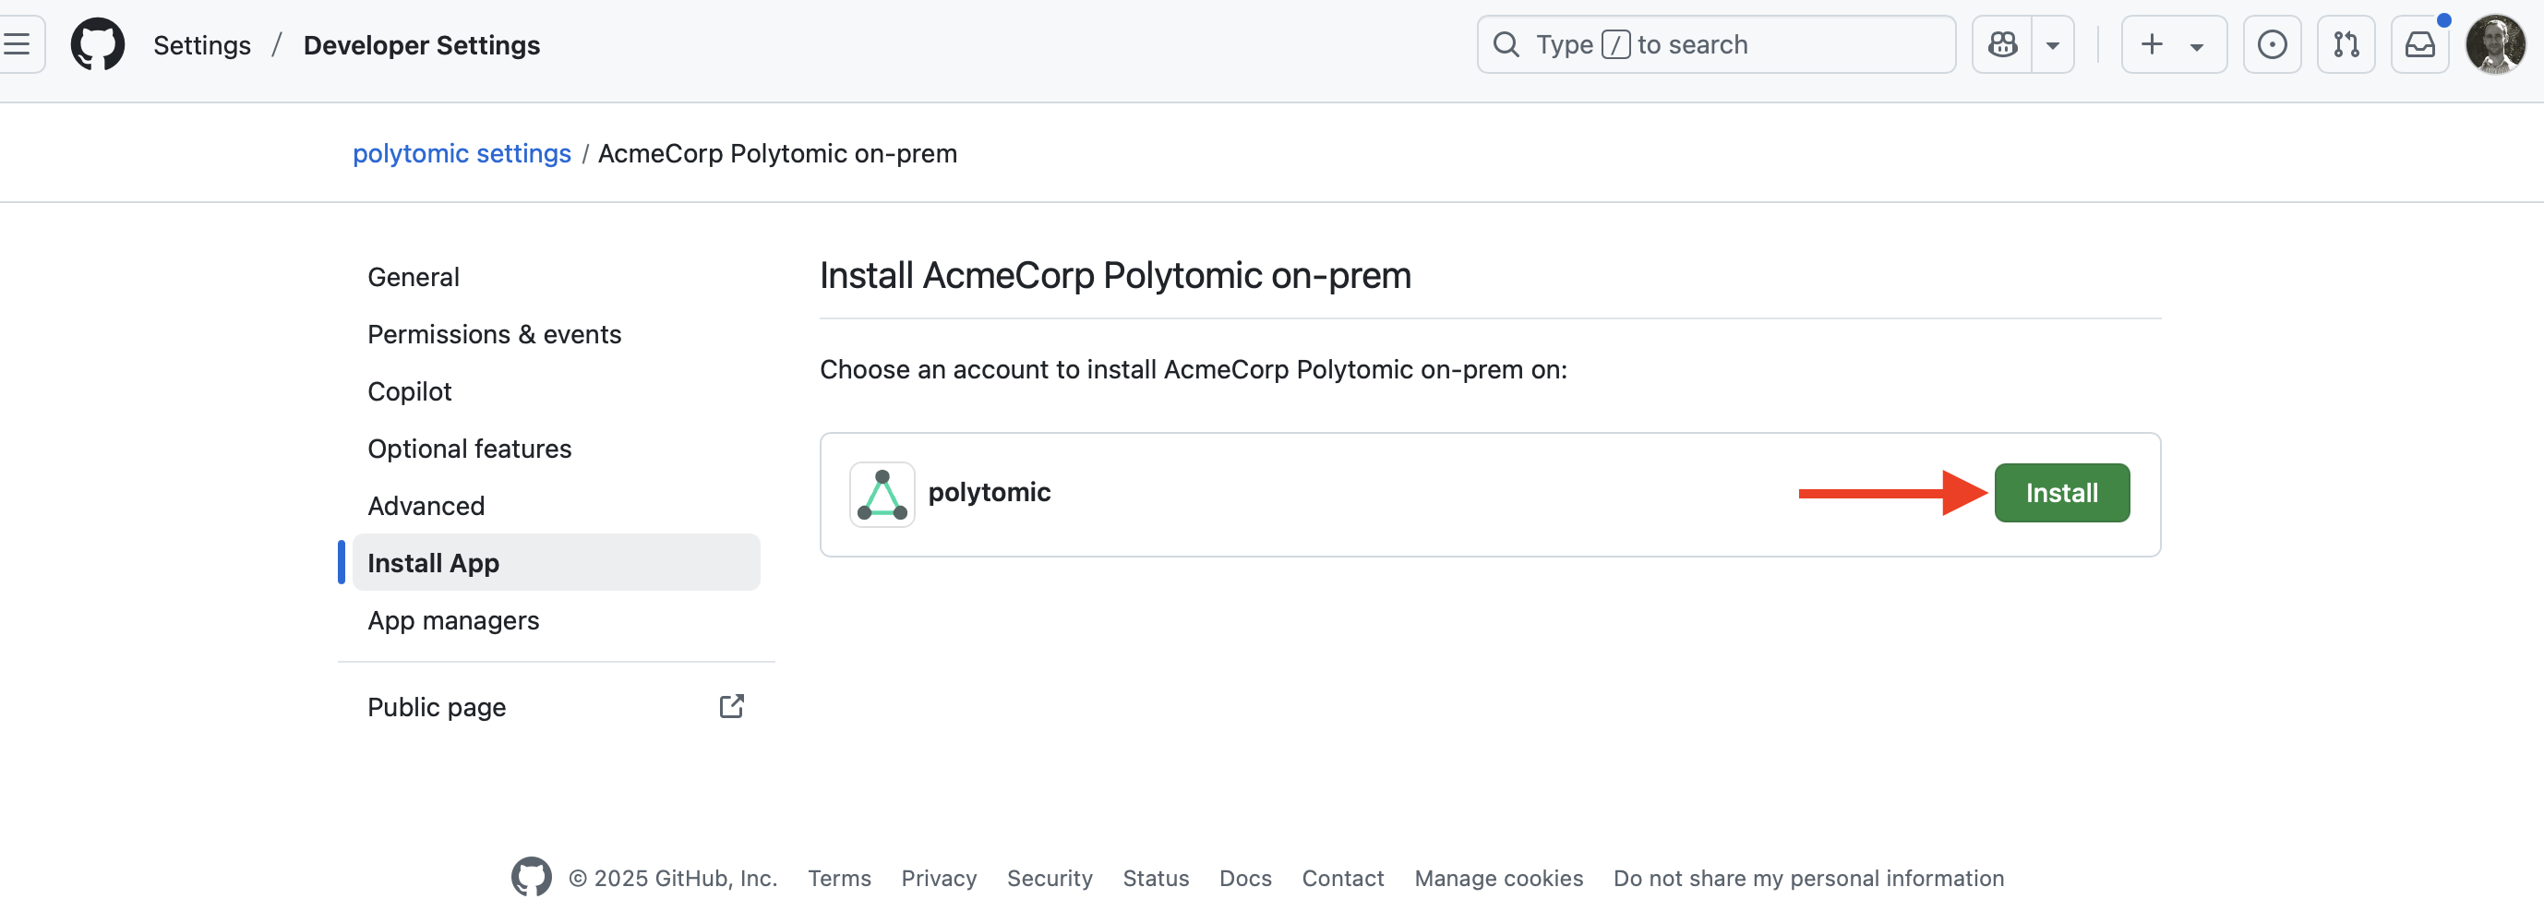Expand the Copilot dropdown arrow
The image size is (2544, 923).
click(x=2053, y=44)
